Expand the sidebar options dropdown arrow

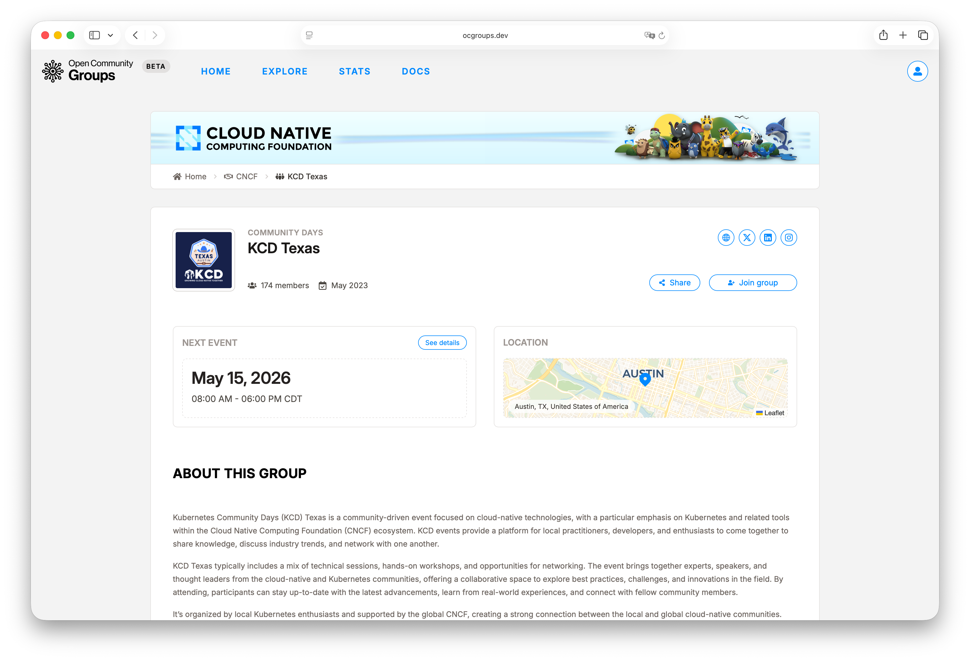click(x=110, y=35)
